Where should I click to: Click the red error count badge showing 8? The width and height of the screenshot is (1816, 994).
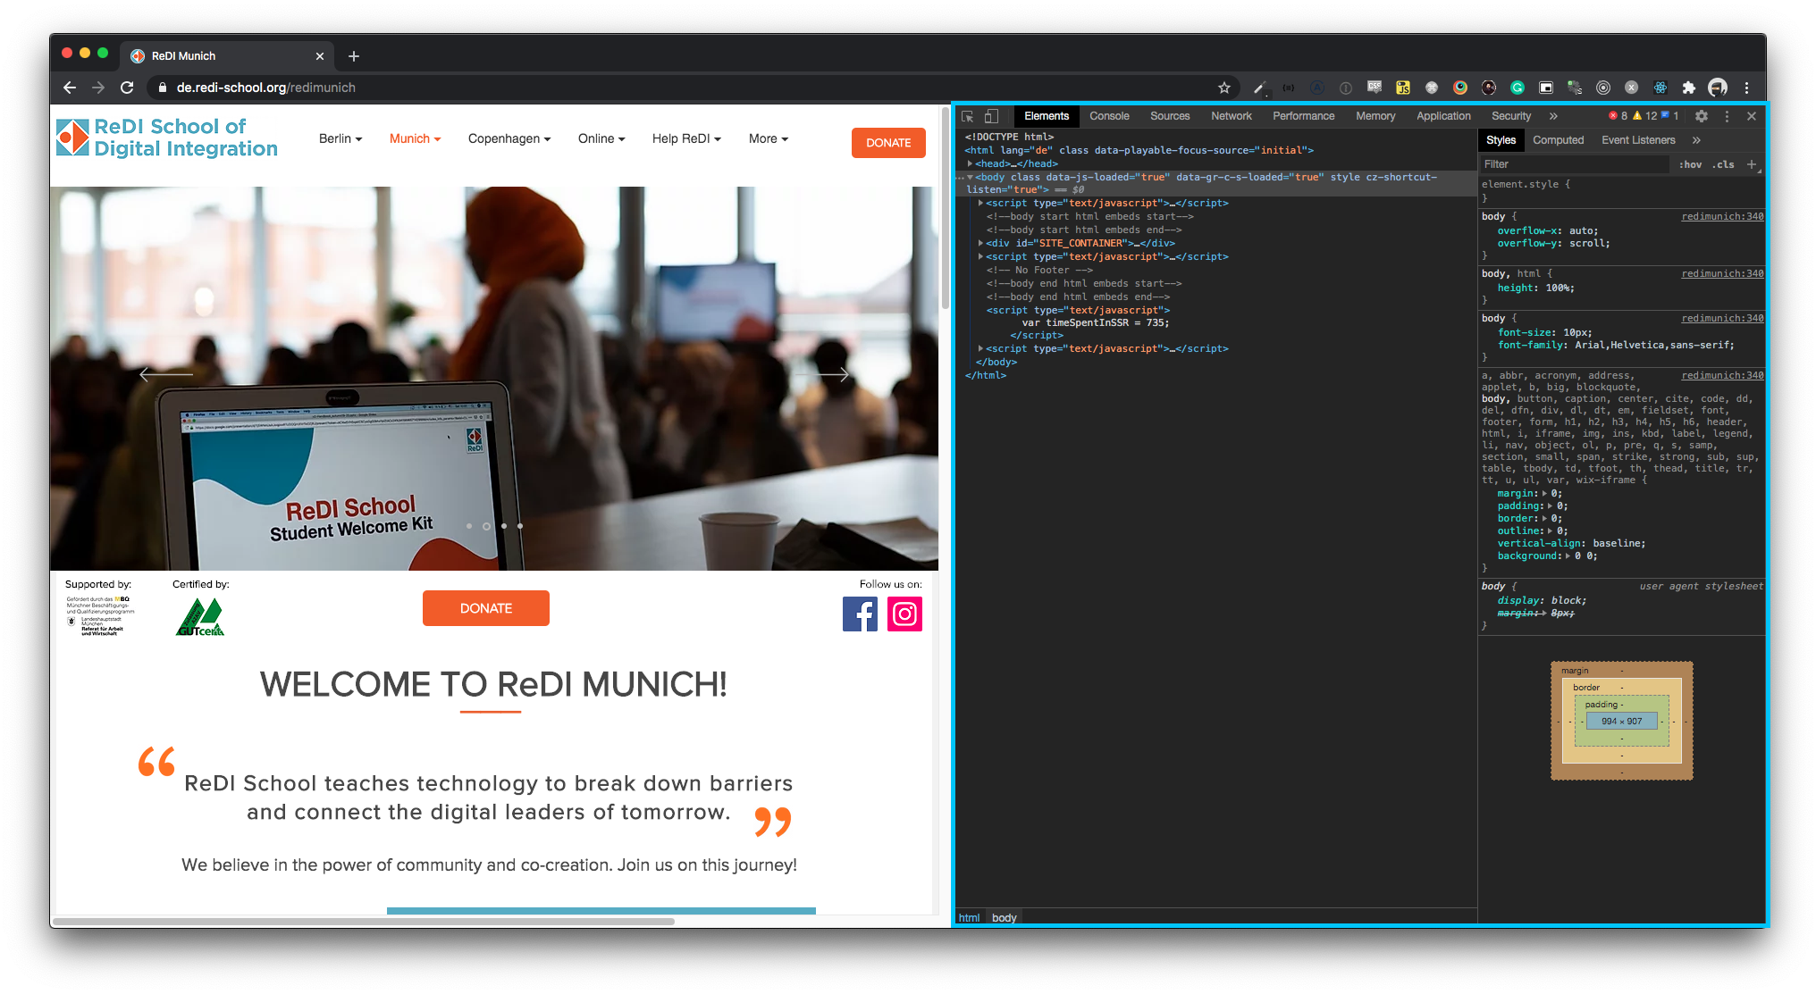click(x=1618, y=116)
